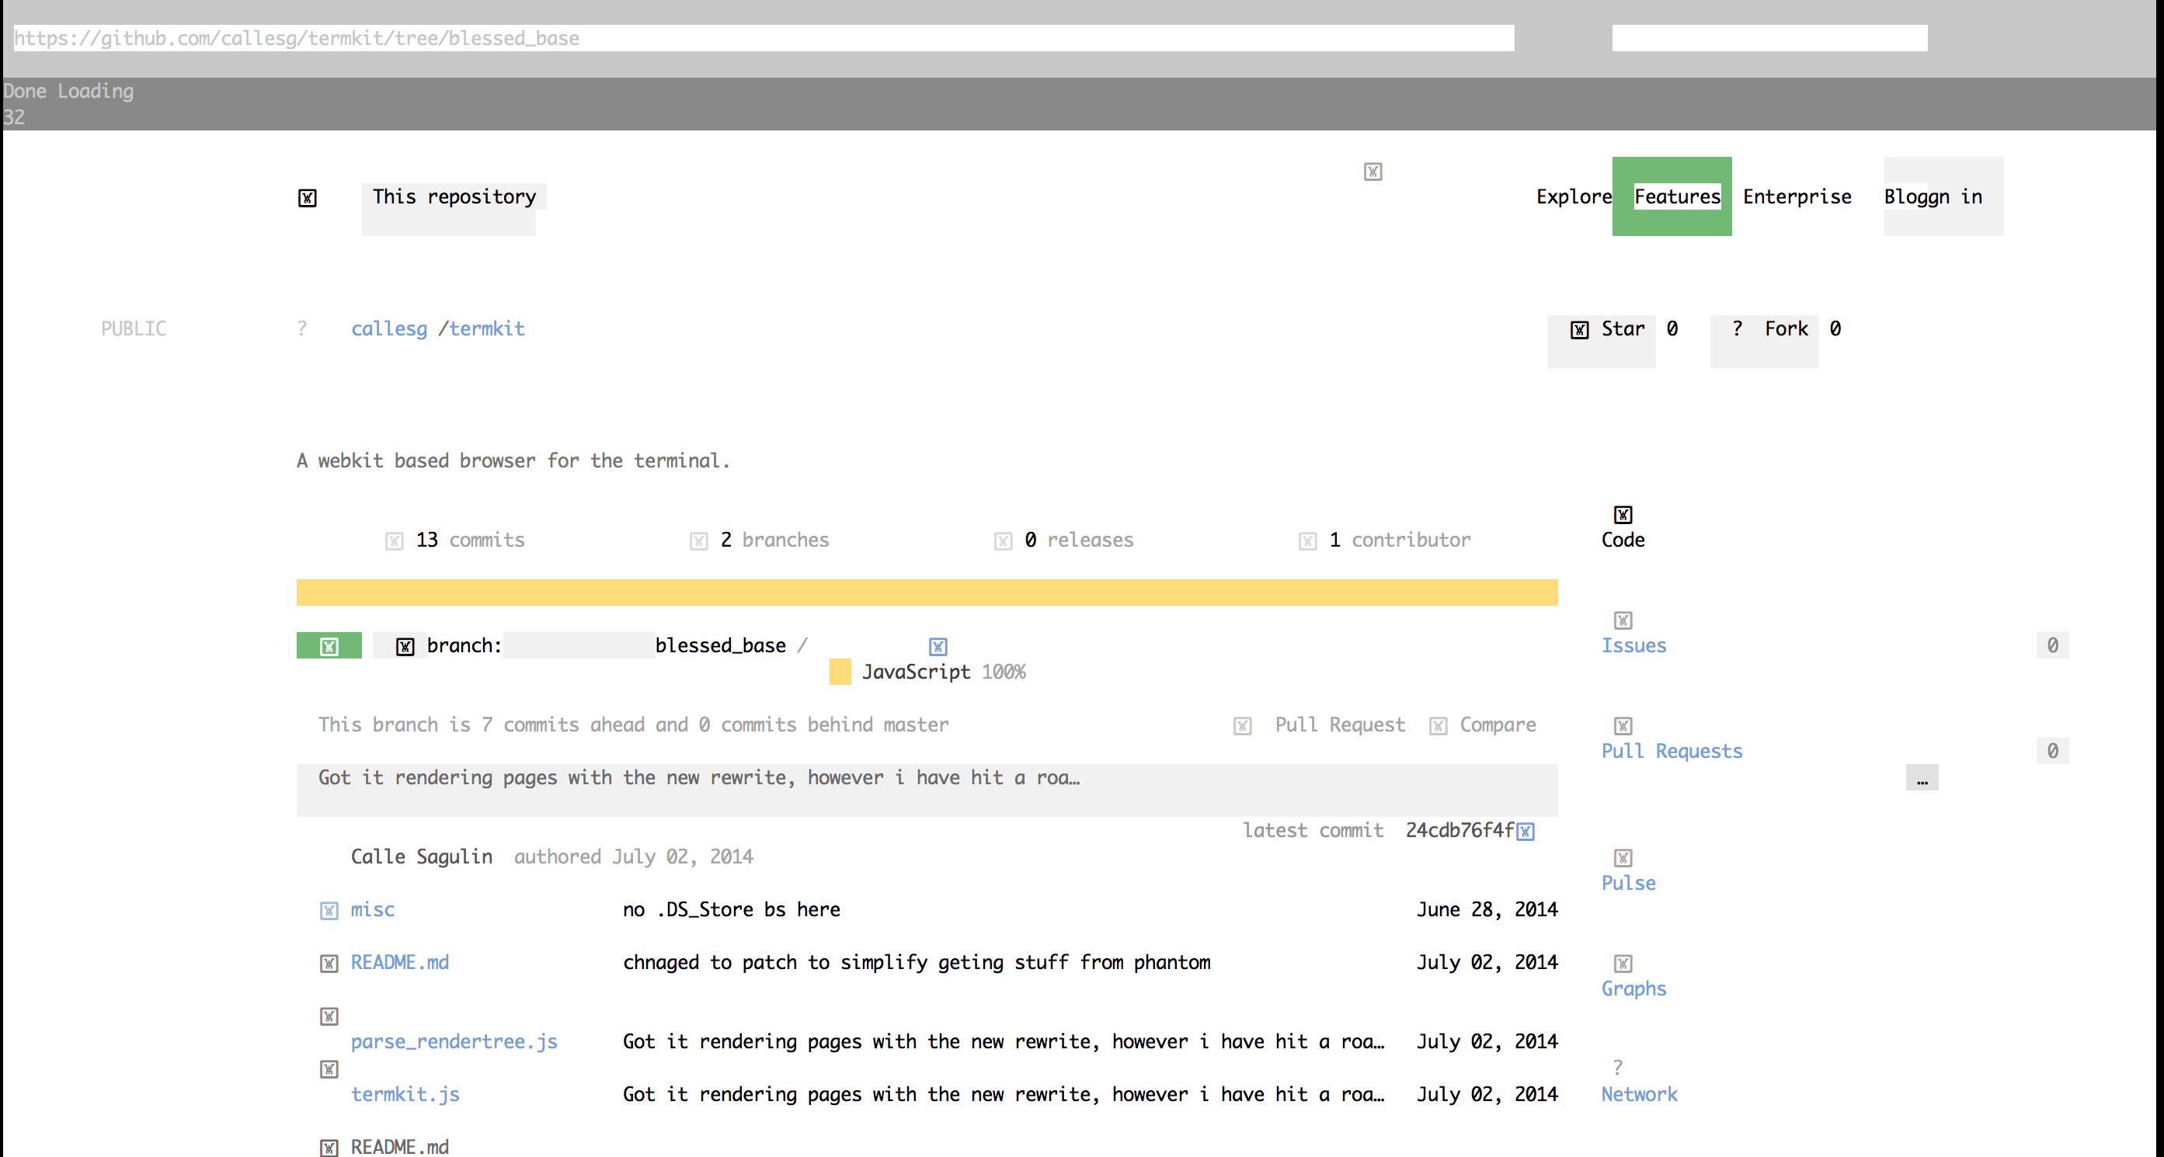Click the green compare icon button

(329, 645)
